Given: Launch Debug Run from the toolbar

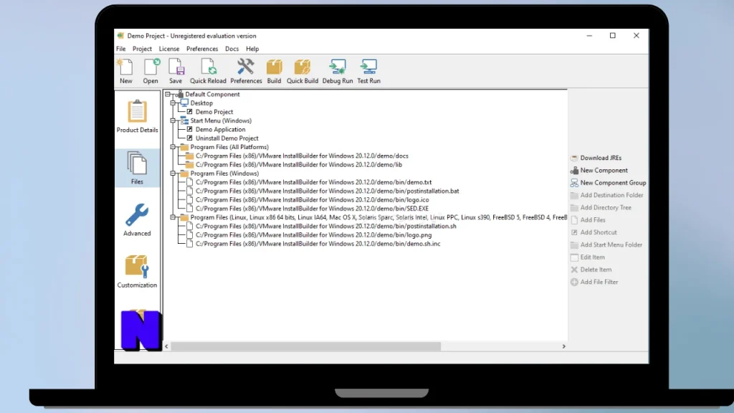Looking at the screenshot, I should click(338, 71).
